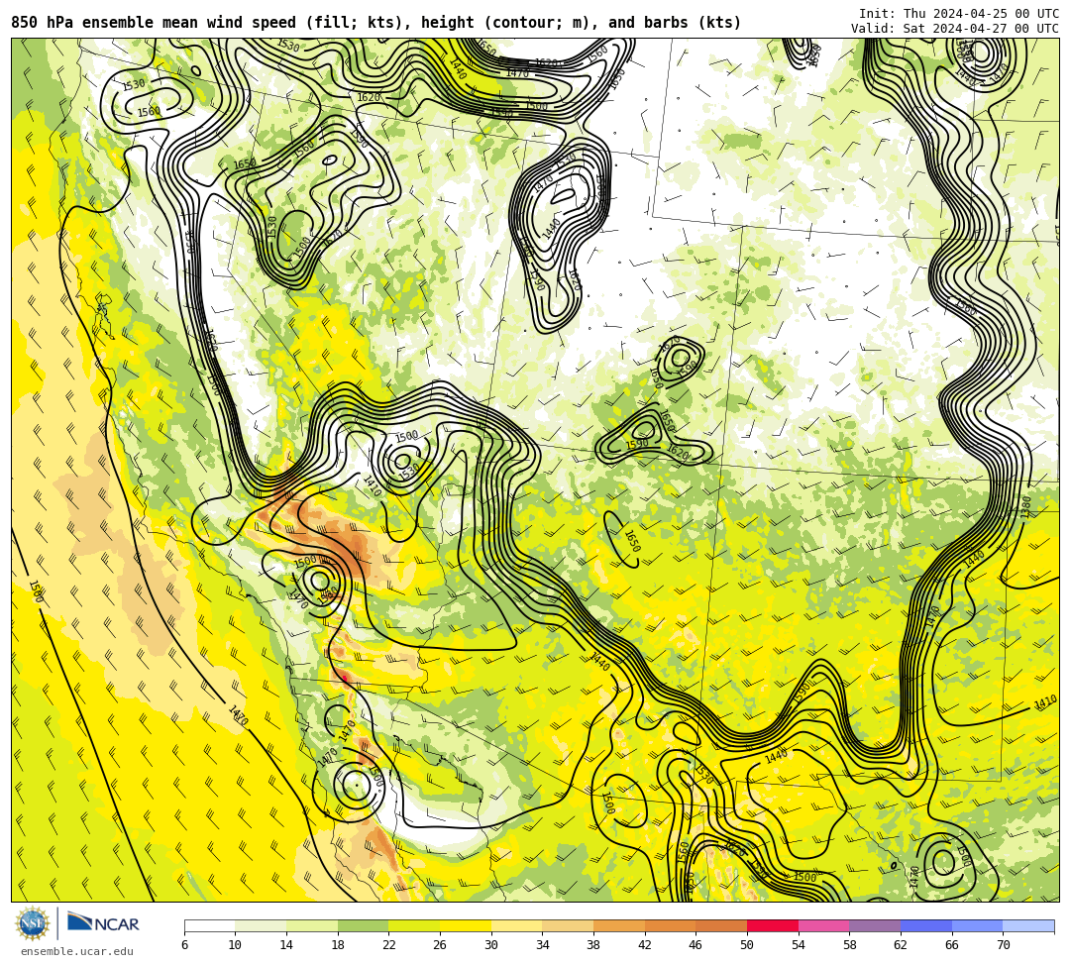This screenshot has height=964, width=1070.
Task: Pick the 30-34 kts pale yellow swatch
Action: click(516, 925)
